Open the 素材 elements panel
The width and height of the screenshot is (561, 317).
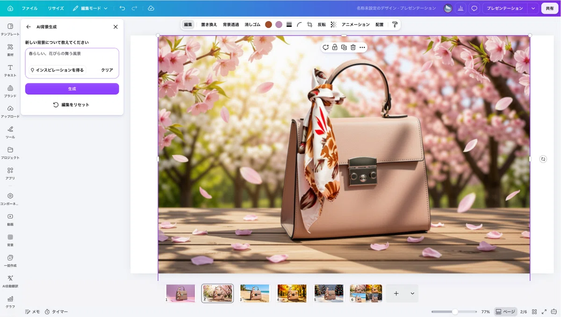(10, 50)
